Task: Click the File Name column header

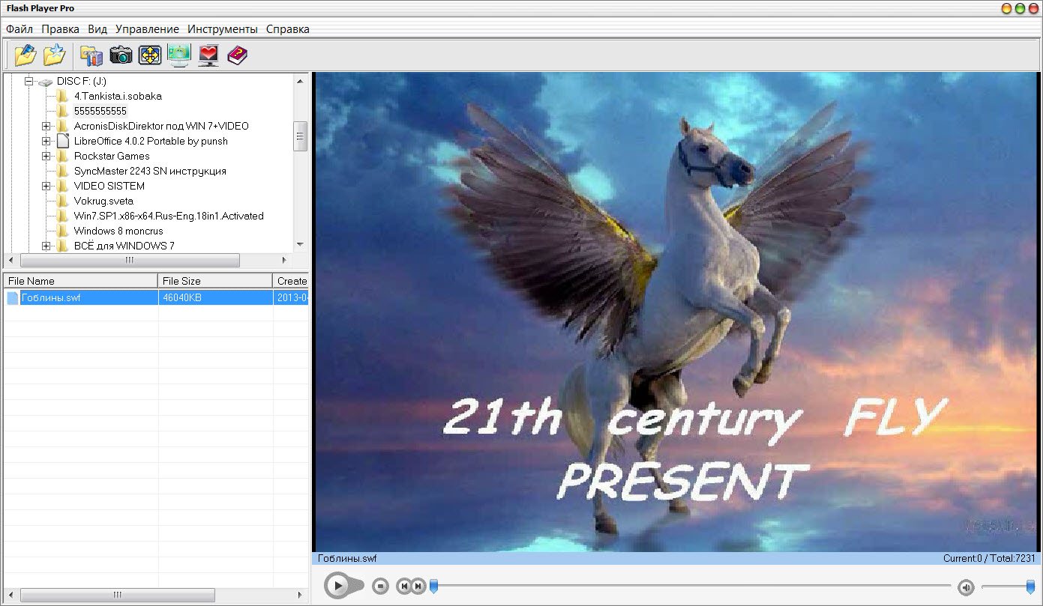Action: coord(80,281)
